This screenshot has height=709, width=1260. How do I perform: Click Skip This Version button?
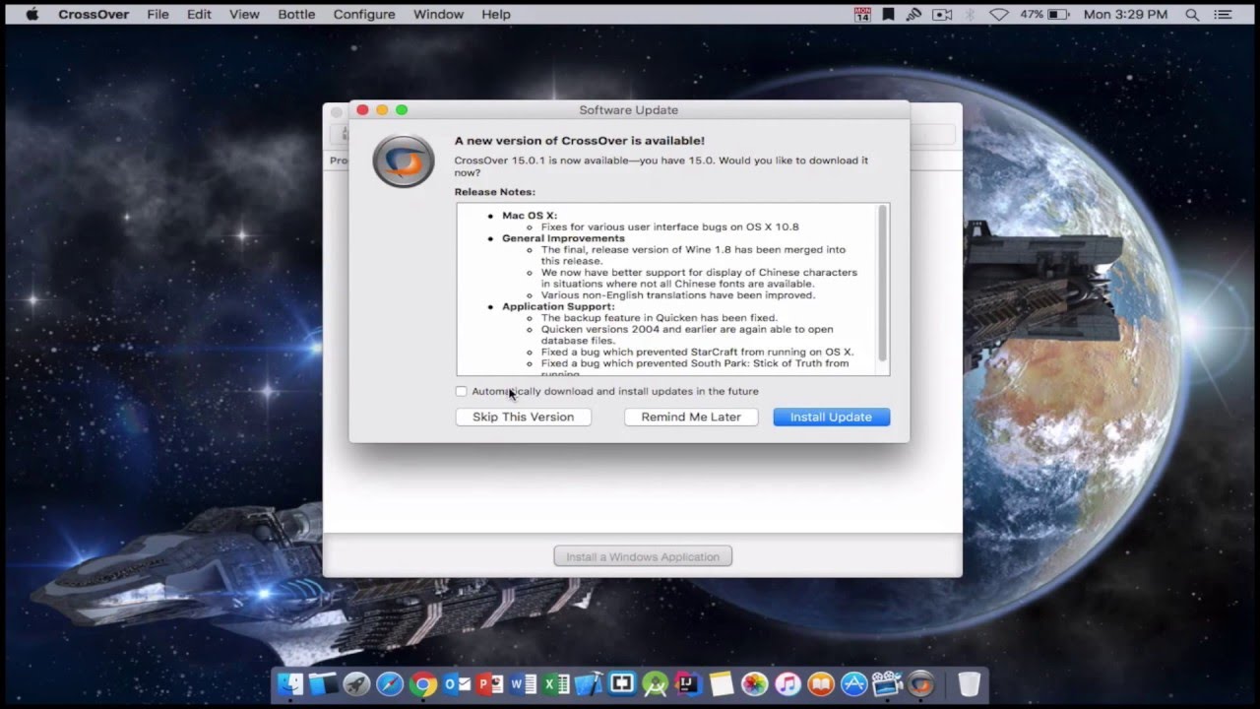523,417
